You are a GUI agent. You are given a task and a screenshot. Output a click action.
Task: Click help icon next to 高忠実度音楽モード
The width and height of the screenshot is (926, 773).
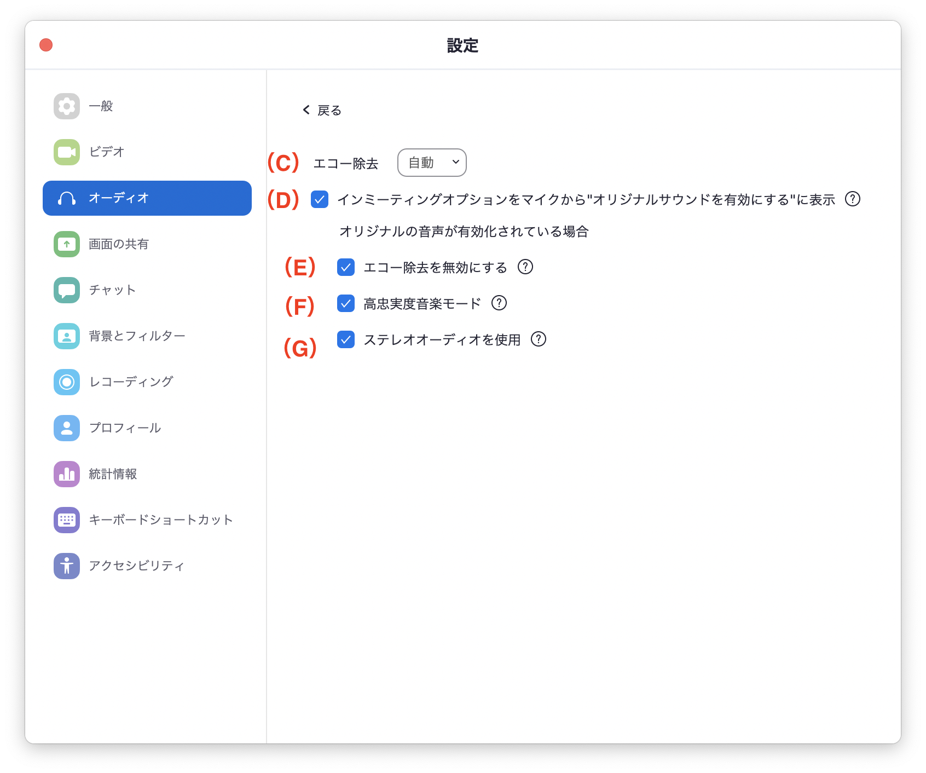coord(499,303)
